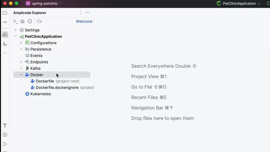Select the Kubernetes tree item
The height and width of the screenshot is (152, 270).
[x=41, y=94]
